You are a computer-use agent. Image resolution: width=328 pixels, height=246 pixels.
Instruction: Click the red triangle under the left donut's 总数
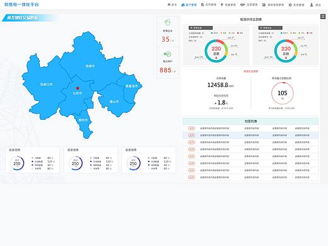pos(216,57)
